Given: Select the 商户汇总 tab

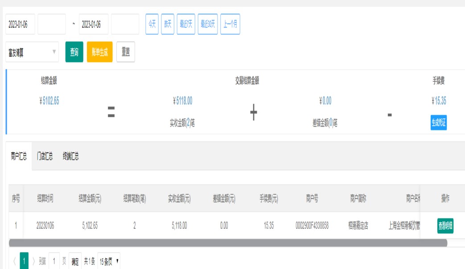Looking at the screenshot, I should click(x=19, y=156).
